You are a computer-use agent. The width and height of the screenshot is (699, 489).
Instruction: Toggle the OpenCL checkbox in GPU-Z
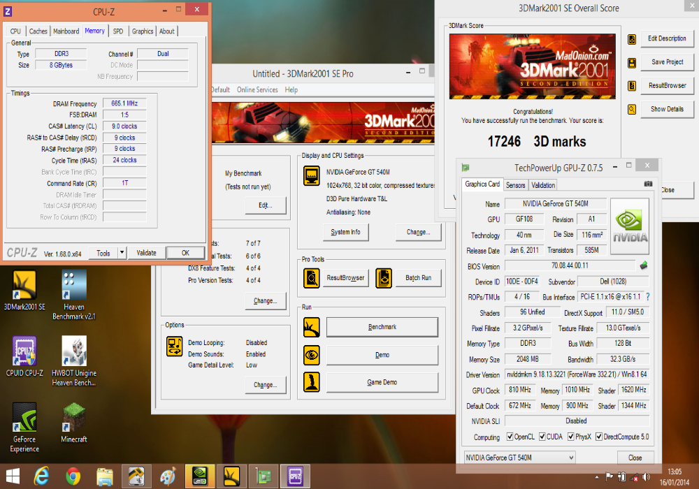pyautogui.click(x=510, y=437)
